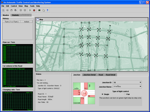Screen dimensions: 150x112
Task: Click the Action column header in History
Action: (26, 22)
